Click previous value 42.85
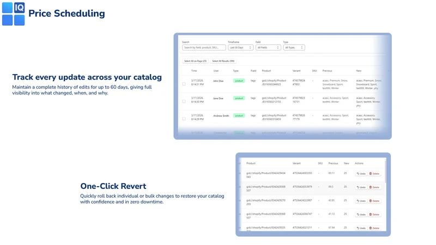The width and height of the screenshot is (436, 245). [331, 200]
